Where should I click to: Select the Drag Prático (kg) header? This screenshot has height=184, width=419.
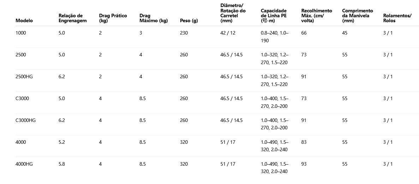113,18
